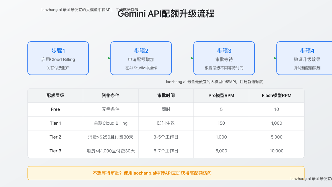The width and height of the screenshot is (332, 187).
Task: Click Flash RPM "5,000" in Tier 2 row
Action: pyautogui.click(x=277, y=137)
